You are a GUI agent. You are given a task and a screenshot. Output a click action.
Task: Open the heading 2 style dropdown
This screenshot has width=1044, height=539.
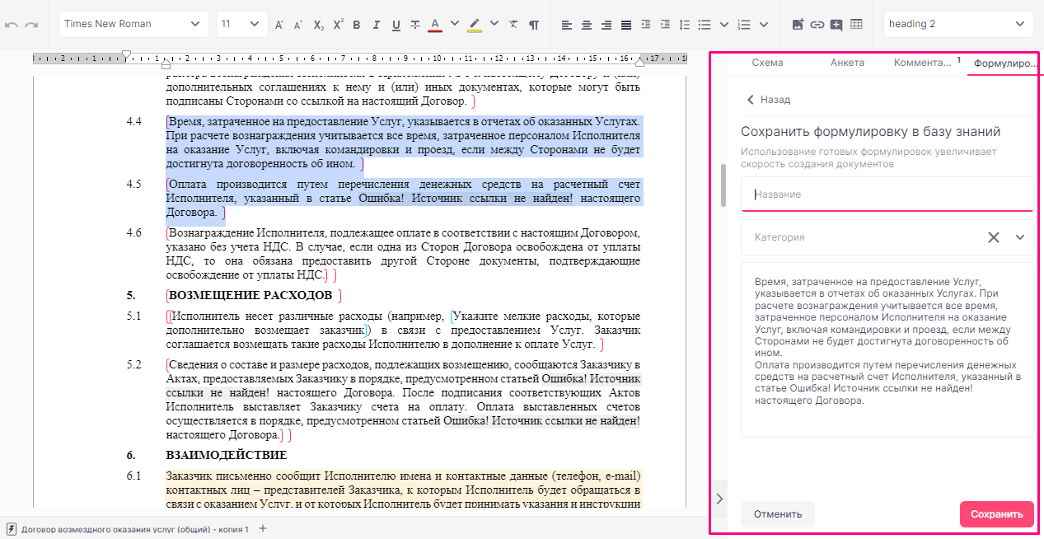958,24
